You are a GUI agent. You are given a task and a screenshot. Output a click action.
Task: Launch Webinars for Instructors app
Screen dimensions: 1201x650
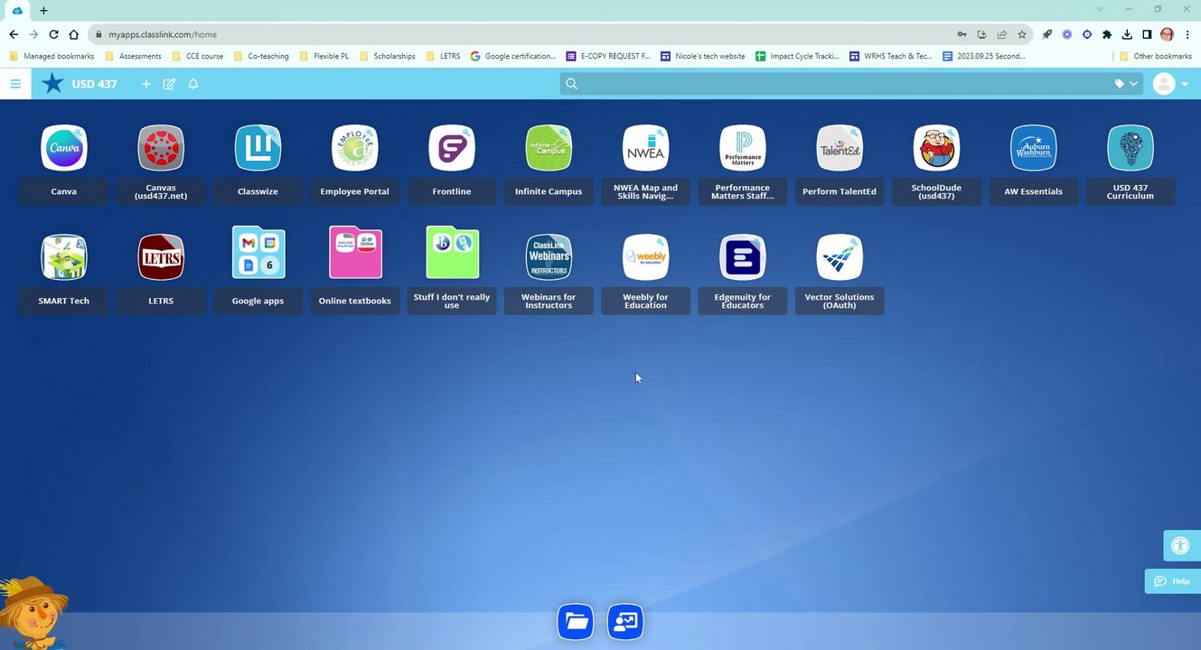pyautogui.click(x=549, y=257)
